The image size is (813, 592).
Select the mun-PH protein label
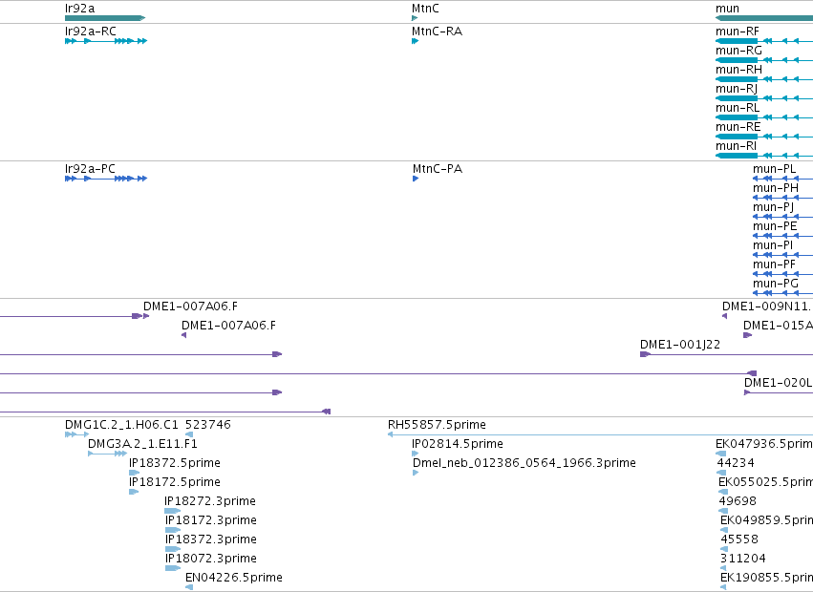pos(776,188)
